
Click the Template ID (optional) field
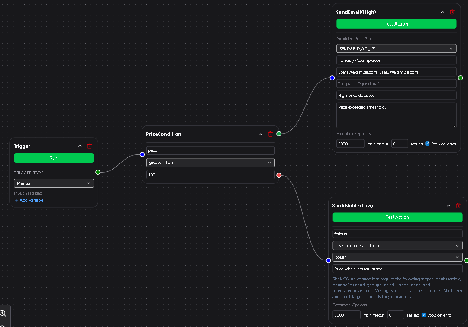397,84
